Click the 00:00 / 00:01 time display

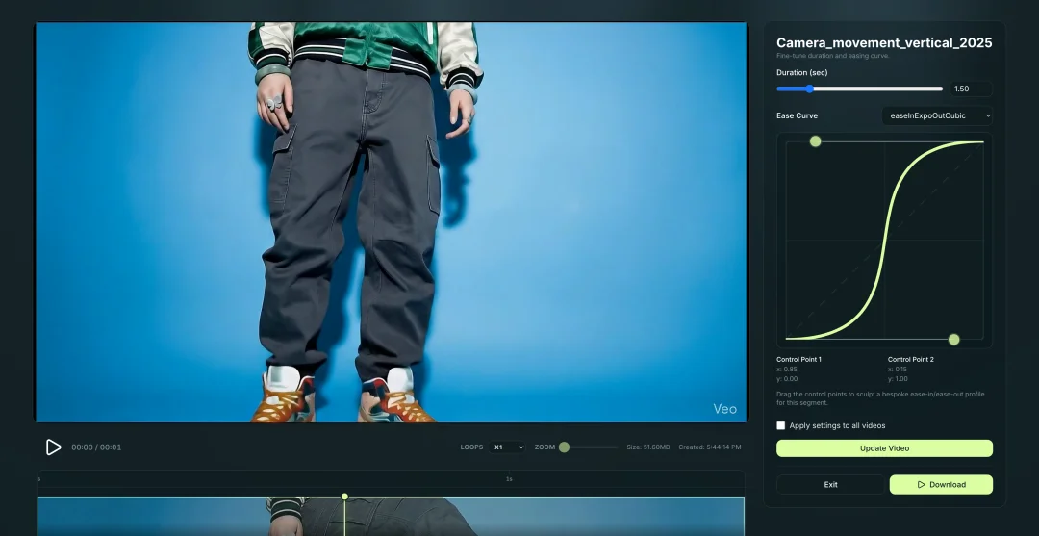96,447
